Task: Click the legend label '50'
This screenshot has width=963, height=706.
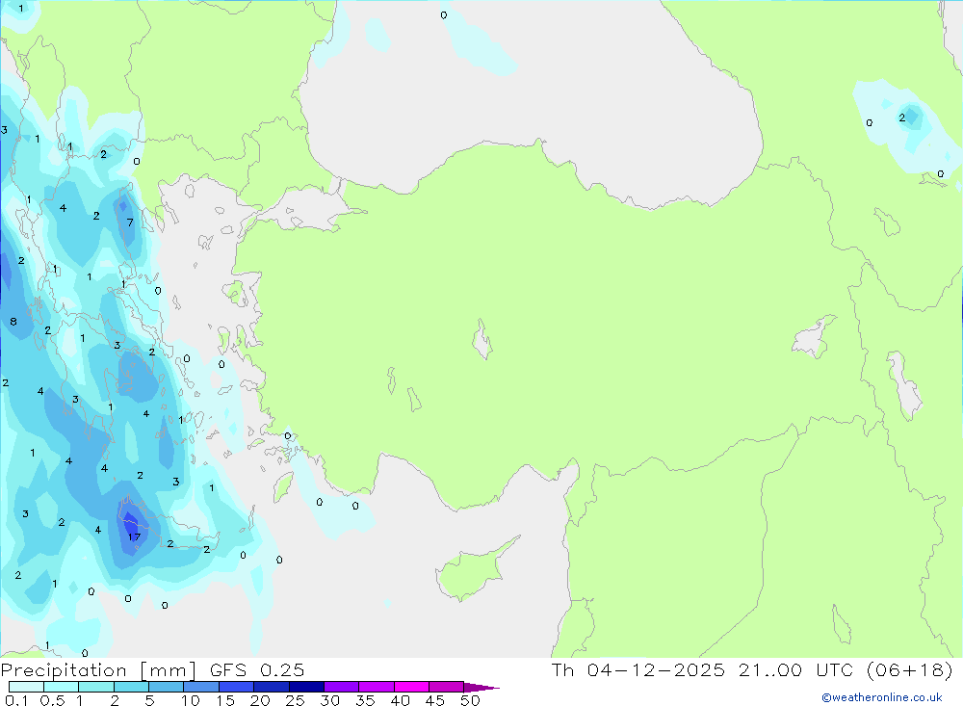Action: (x=470, y=700)
